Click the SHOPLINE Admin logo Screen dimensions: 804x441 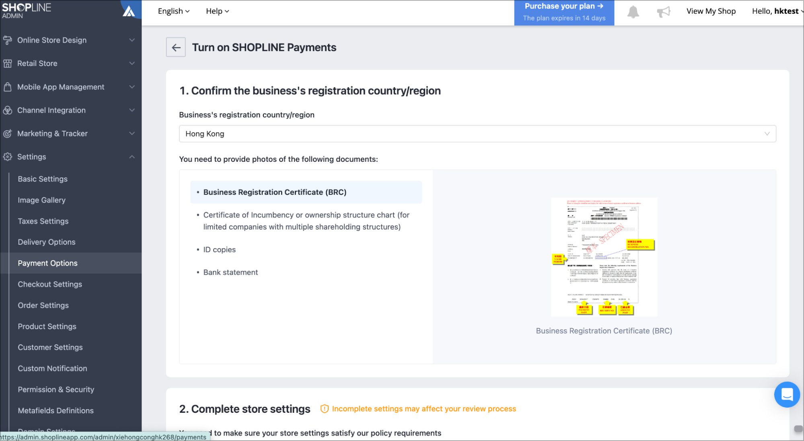pyautogui.click(x=27, y=11)
